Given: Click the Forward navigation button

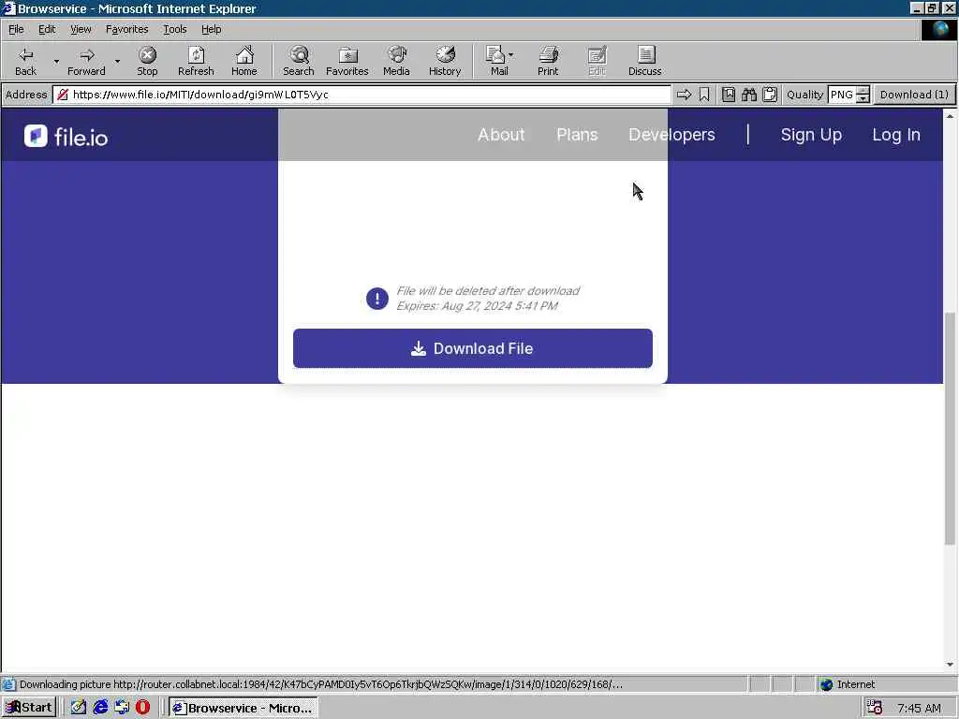Looking at the screenshot, I should 86,61.
